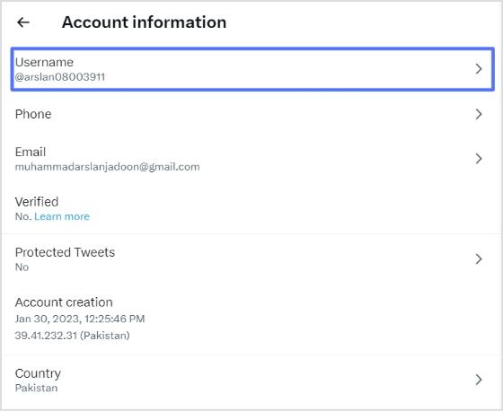Select the Protected Tweets label

click(x=65, y=252)
